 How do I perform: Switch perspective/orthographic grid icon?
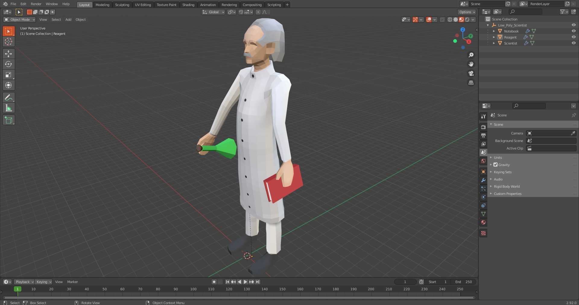pyautogui.click(x=471, y=82)
